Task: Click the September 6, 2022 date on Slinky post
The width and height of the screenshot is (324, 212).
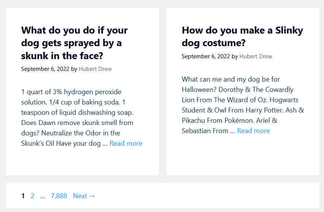Action: pos(206,56)
